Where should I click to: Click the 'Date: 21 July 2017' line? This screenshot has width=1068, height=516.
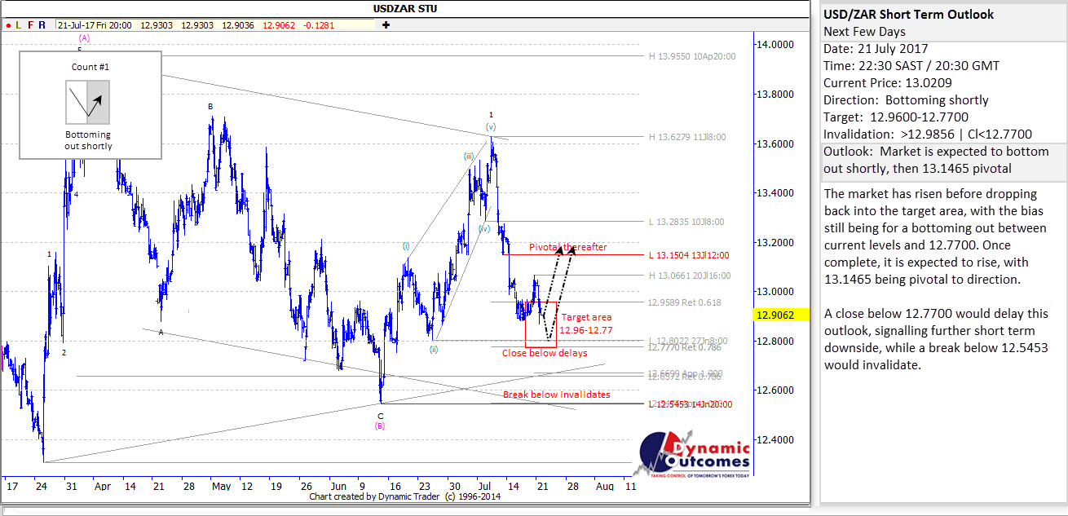coord(877,49)
